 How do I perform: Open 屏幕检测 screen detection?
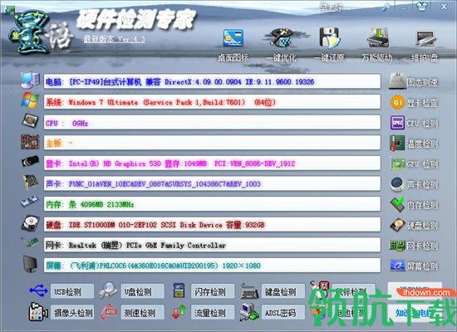[x=414, y=266]
